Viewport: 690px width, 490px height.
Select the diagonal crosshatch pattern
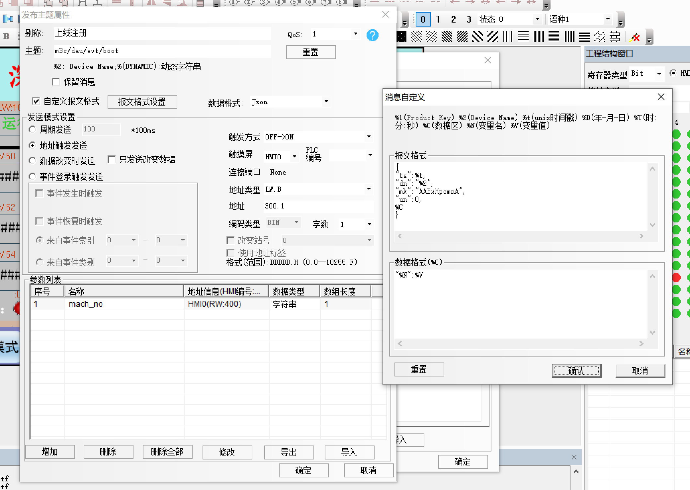tap(600, 37)
